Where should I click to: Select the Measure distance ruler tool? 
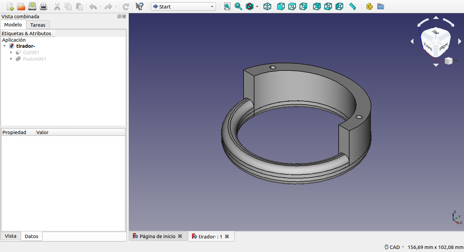point(353,6)
